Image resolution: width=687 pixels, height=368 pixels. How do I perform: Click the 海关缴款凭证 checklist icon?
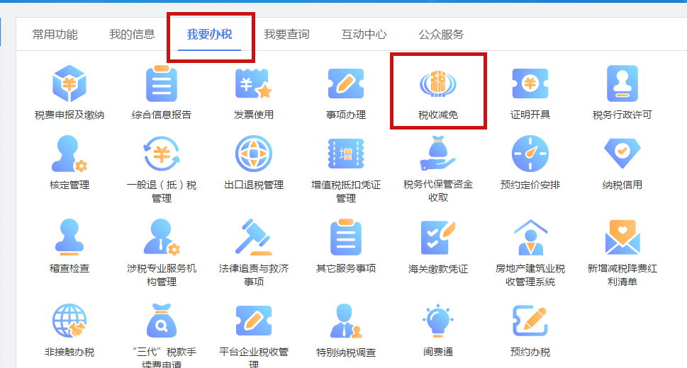[x=438, y=237]
